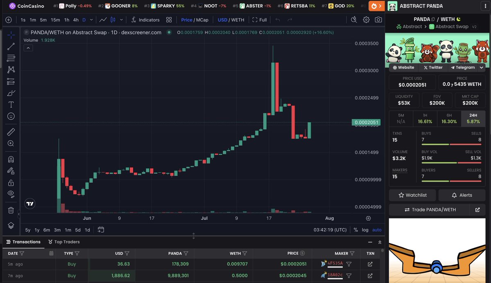Screen dimensions: 491x283
Task: Open the candlestick chart type selector
Action: tap(113, 20)
